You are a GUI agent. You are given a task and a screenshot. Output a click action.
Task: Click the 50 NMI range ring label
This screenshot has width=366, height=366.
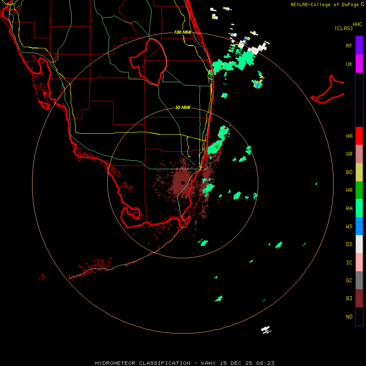pyautogui.click(x=183, y=107)
